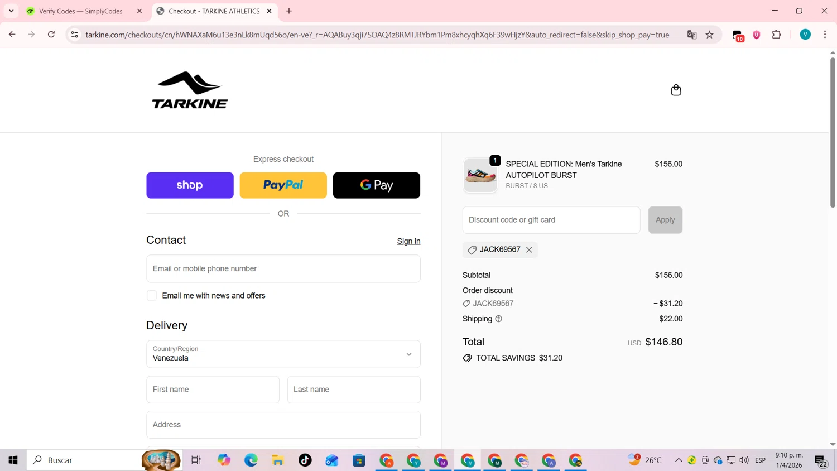The width and height of the screenshot is (837, 471).
Task: Click the Sign in link
Action: (x=408, y=241)
